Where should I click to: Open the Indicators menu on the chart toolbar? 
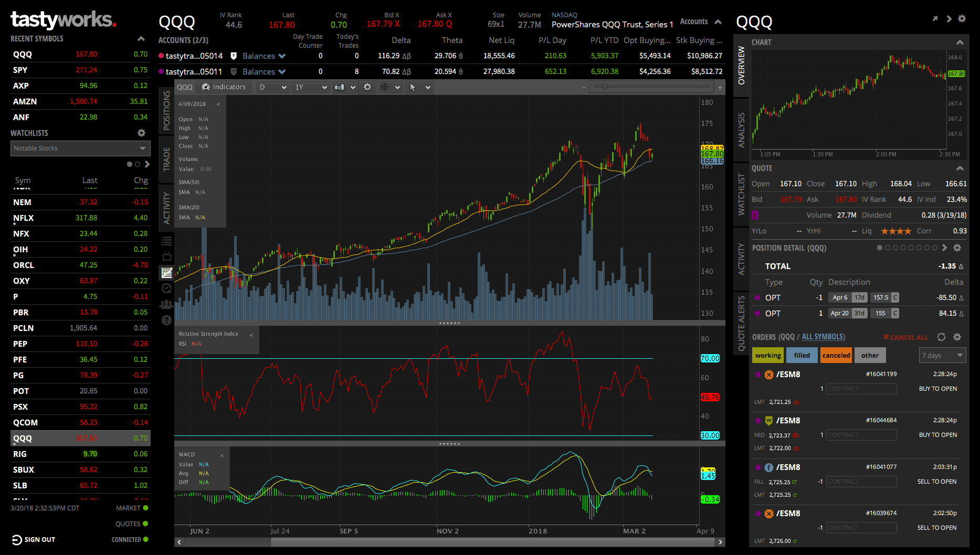point(224,87)
